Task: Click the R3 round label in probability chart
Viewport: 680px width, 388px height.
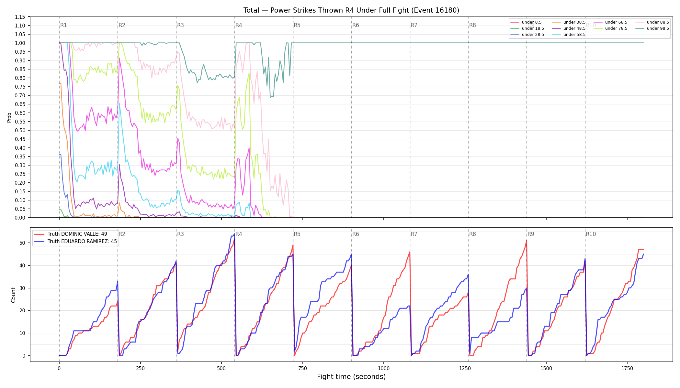Action: (x=180, y=25)
